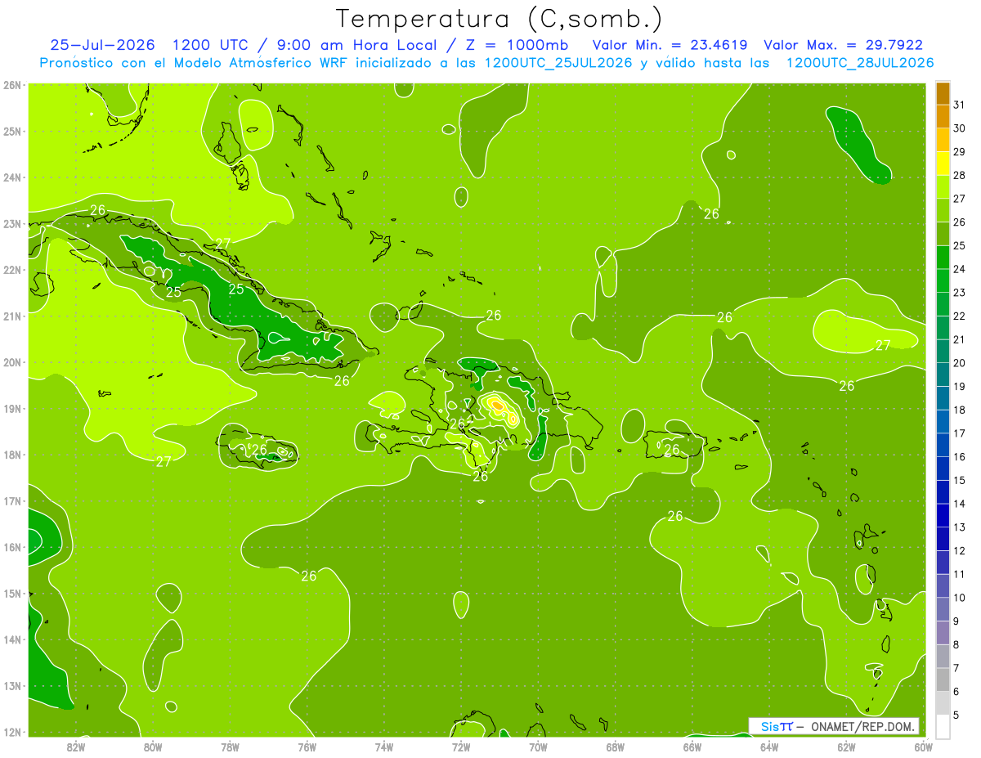The width and height of the screenshot is (981, 758).
Task: Click the "66W" longitude axis label
Action: (692, 747)
